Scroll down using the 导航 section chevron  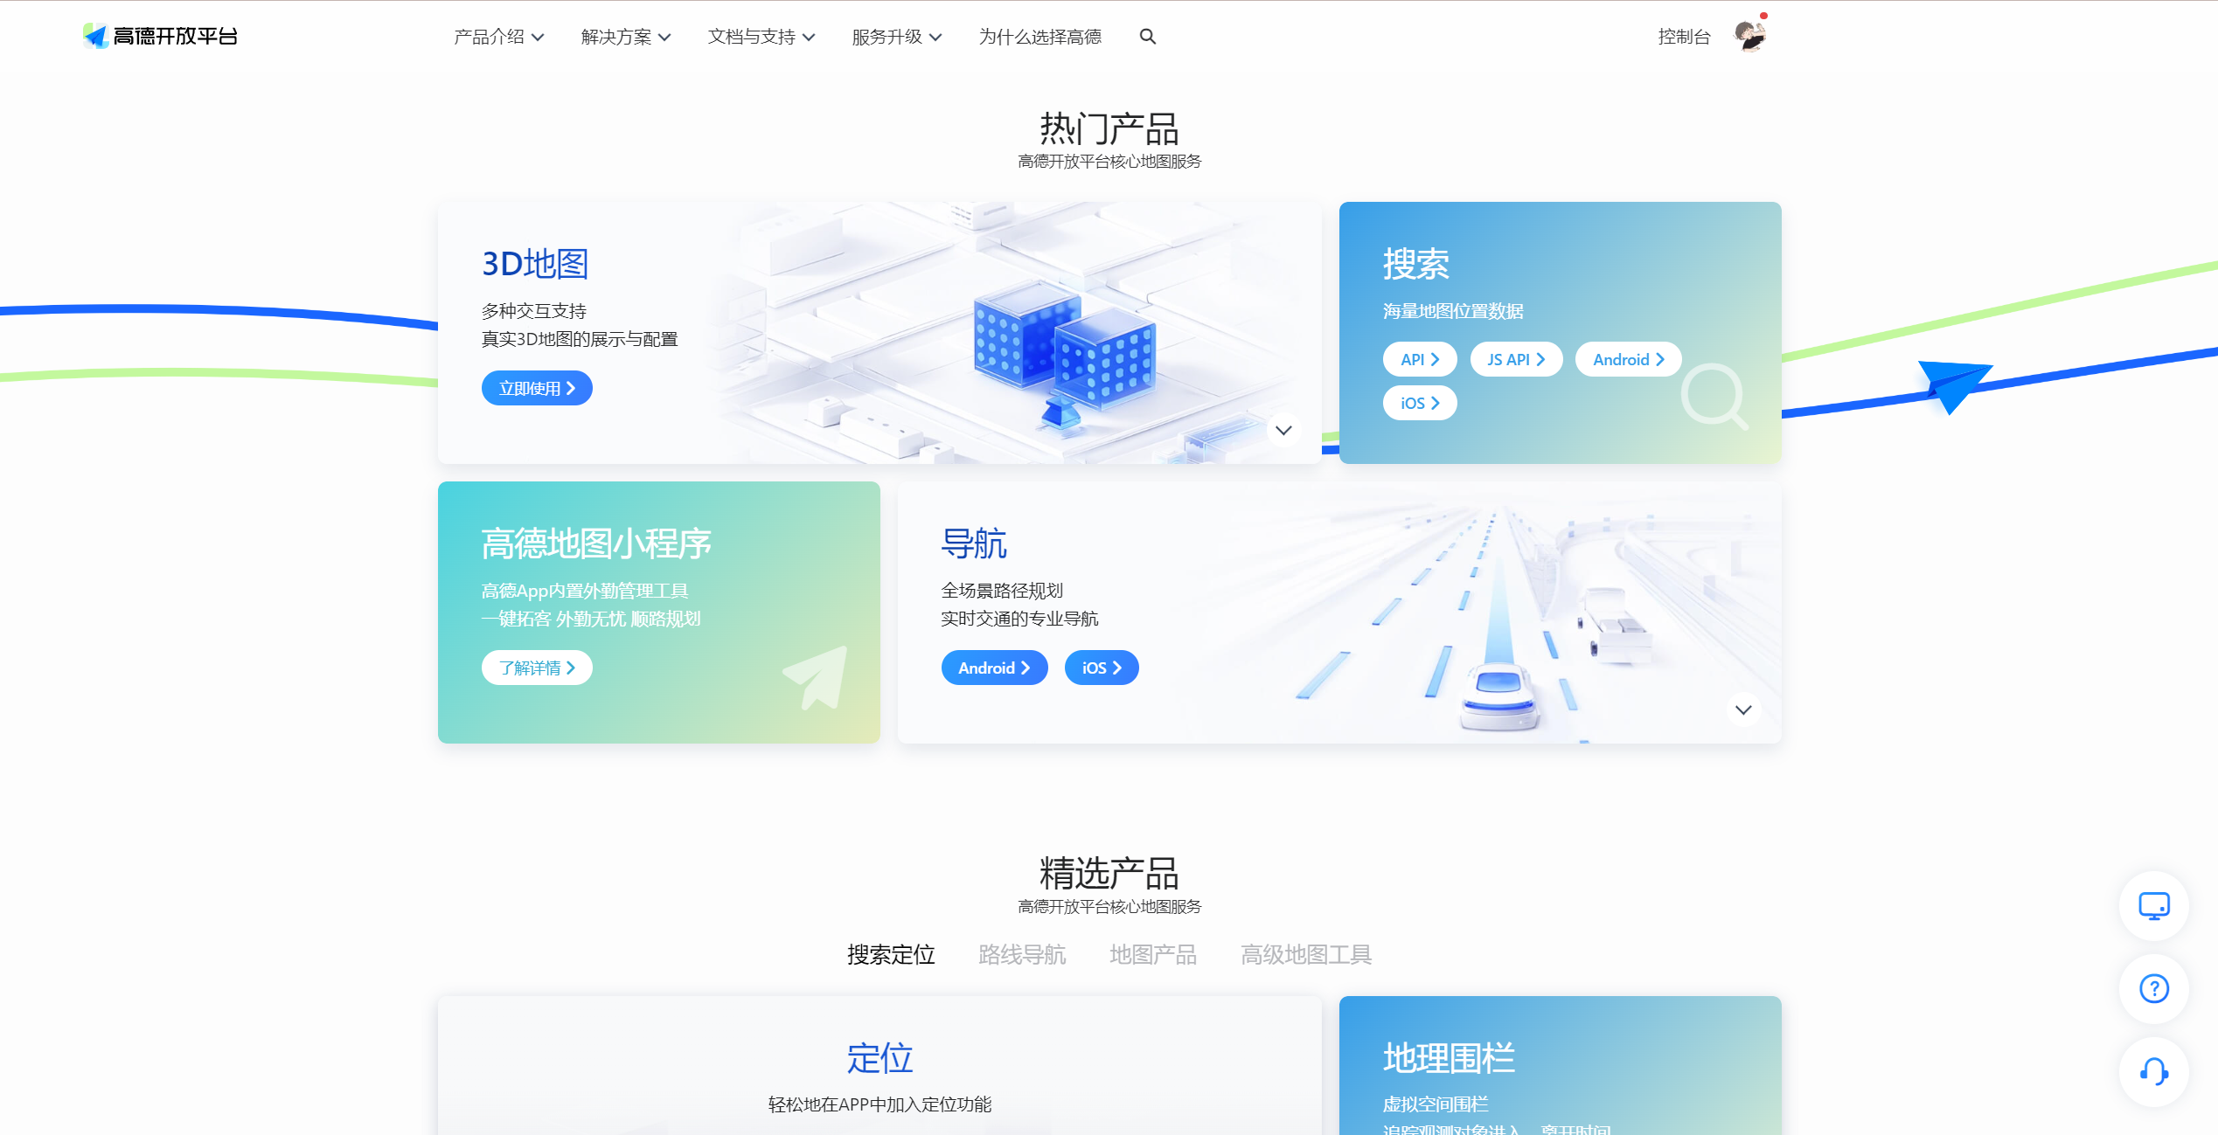tap(1743, 709)
